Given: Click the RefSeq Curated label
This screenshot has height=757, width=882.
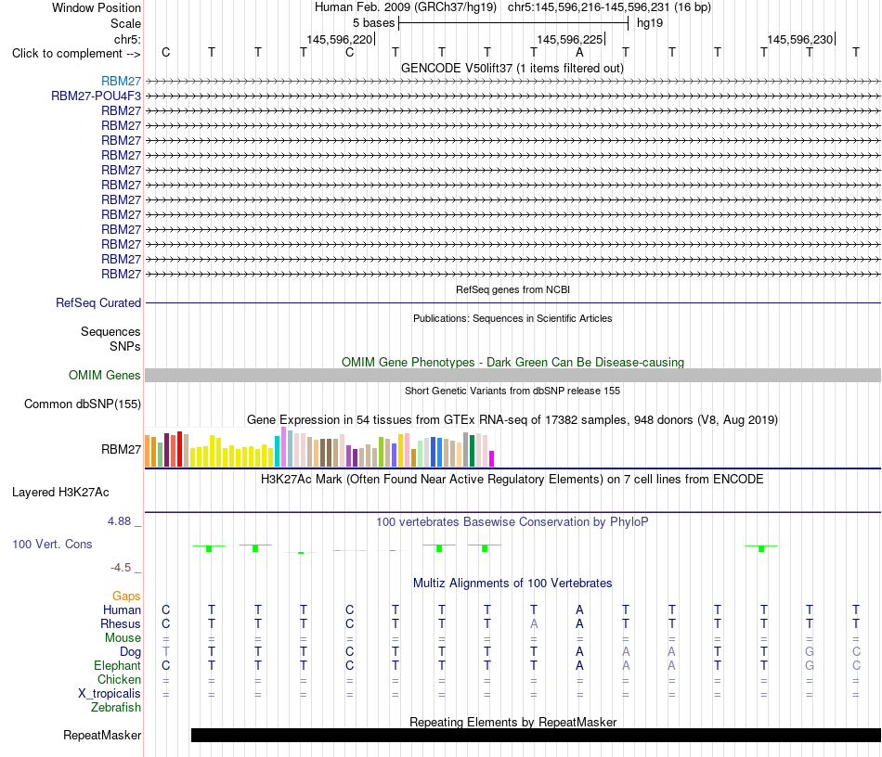Looking at the screenshot, I should pos(98,303).
